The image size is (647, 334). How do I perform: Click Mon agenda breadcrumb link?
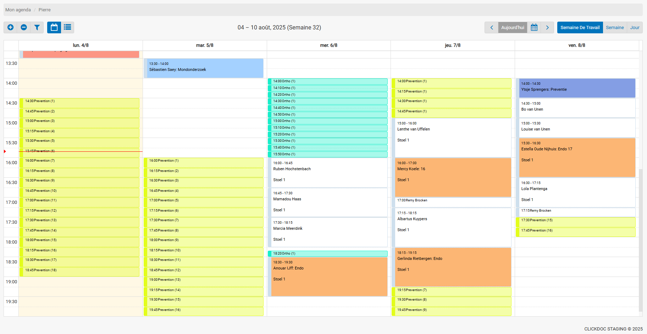tap(18, 10)
